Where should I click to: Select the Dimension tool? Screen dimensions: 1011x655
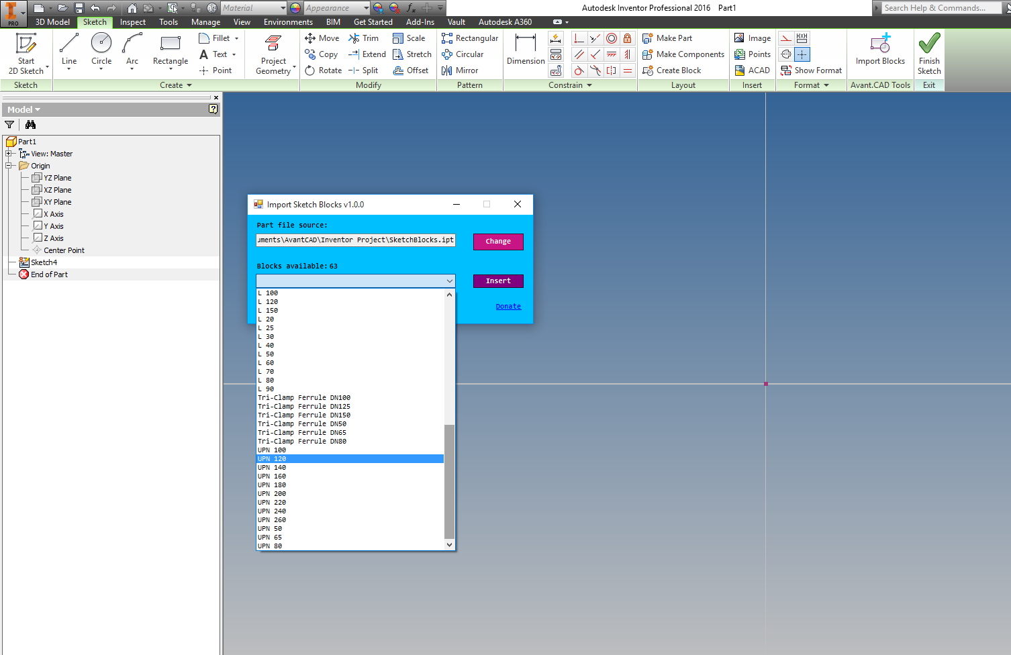point(526,50)
